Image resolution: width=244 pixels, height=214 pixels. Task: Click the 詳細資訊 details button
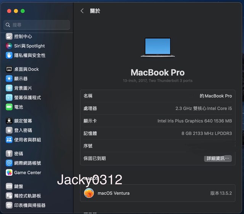[218, 158]
